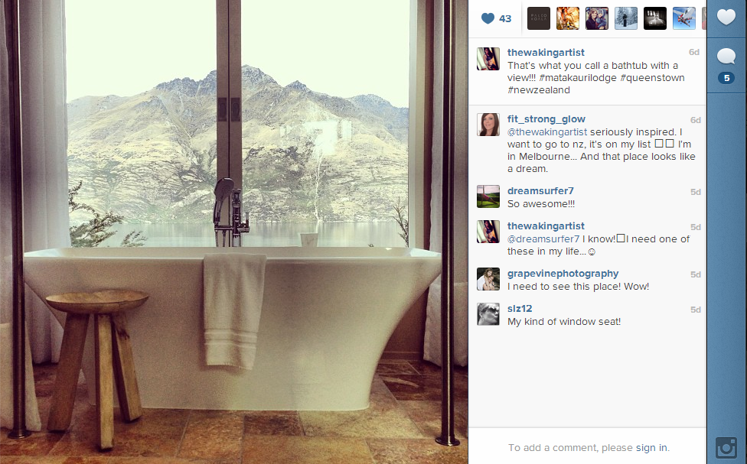Select the airplane liker thumbnail

(684, 18)
